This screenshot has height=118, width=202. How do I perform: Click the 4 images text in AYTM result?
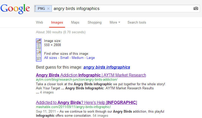[47, 92]
